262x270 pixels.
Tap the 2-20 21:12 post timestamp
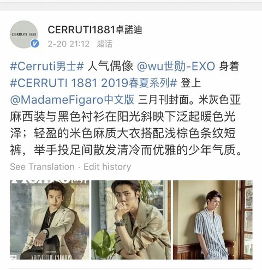69,44
